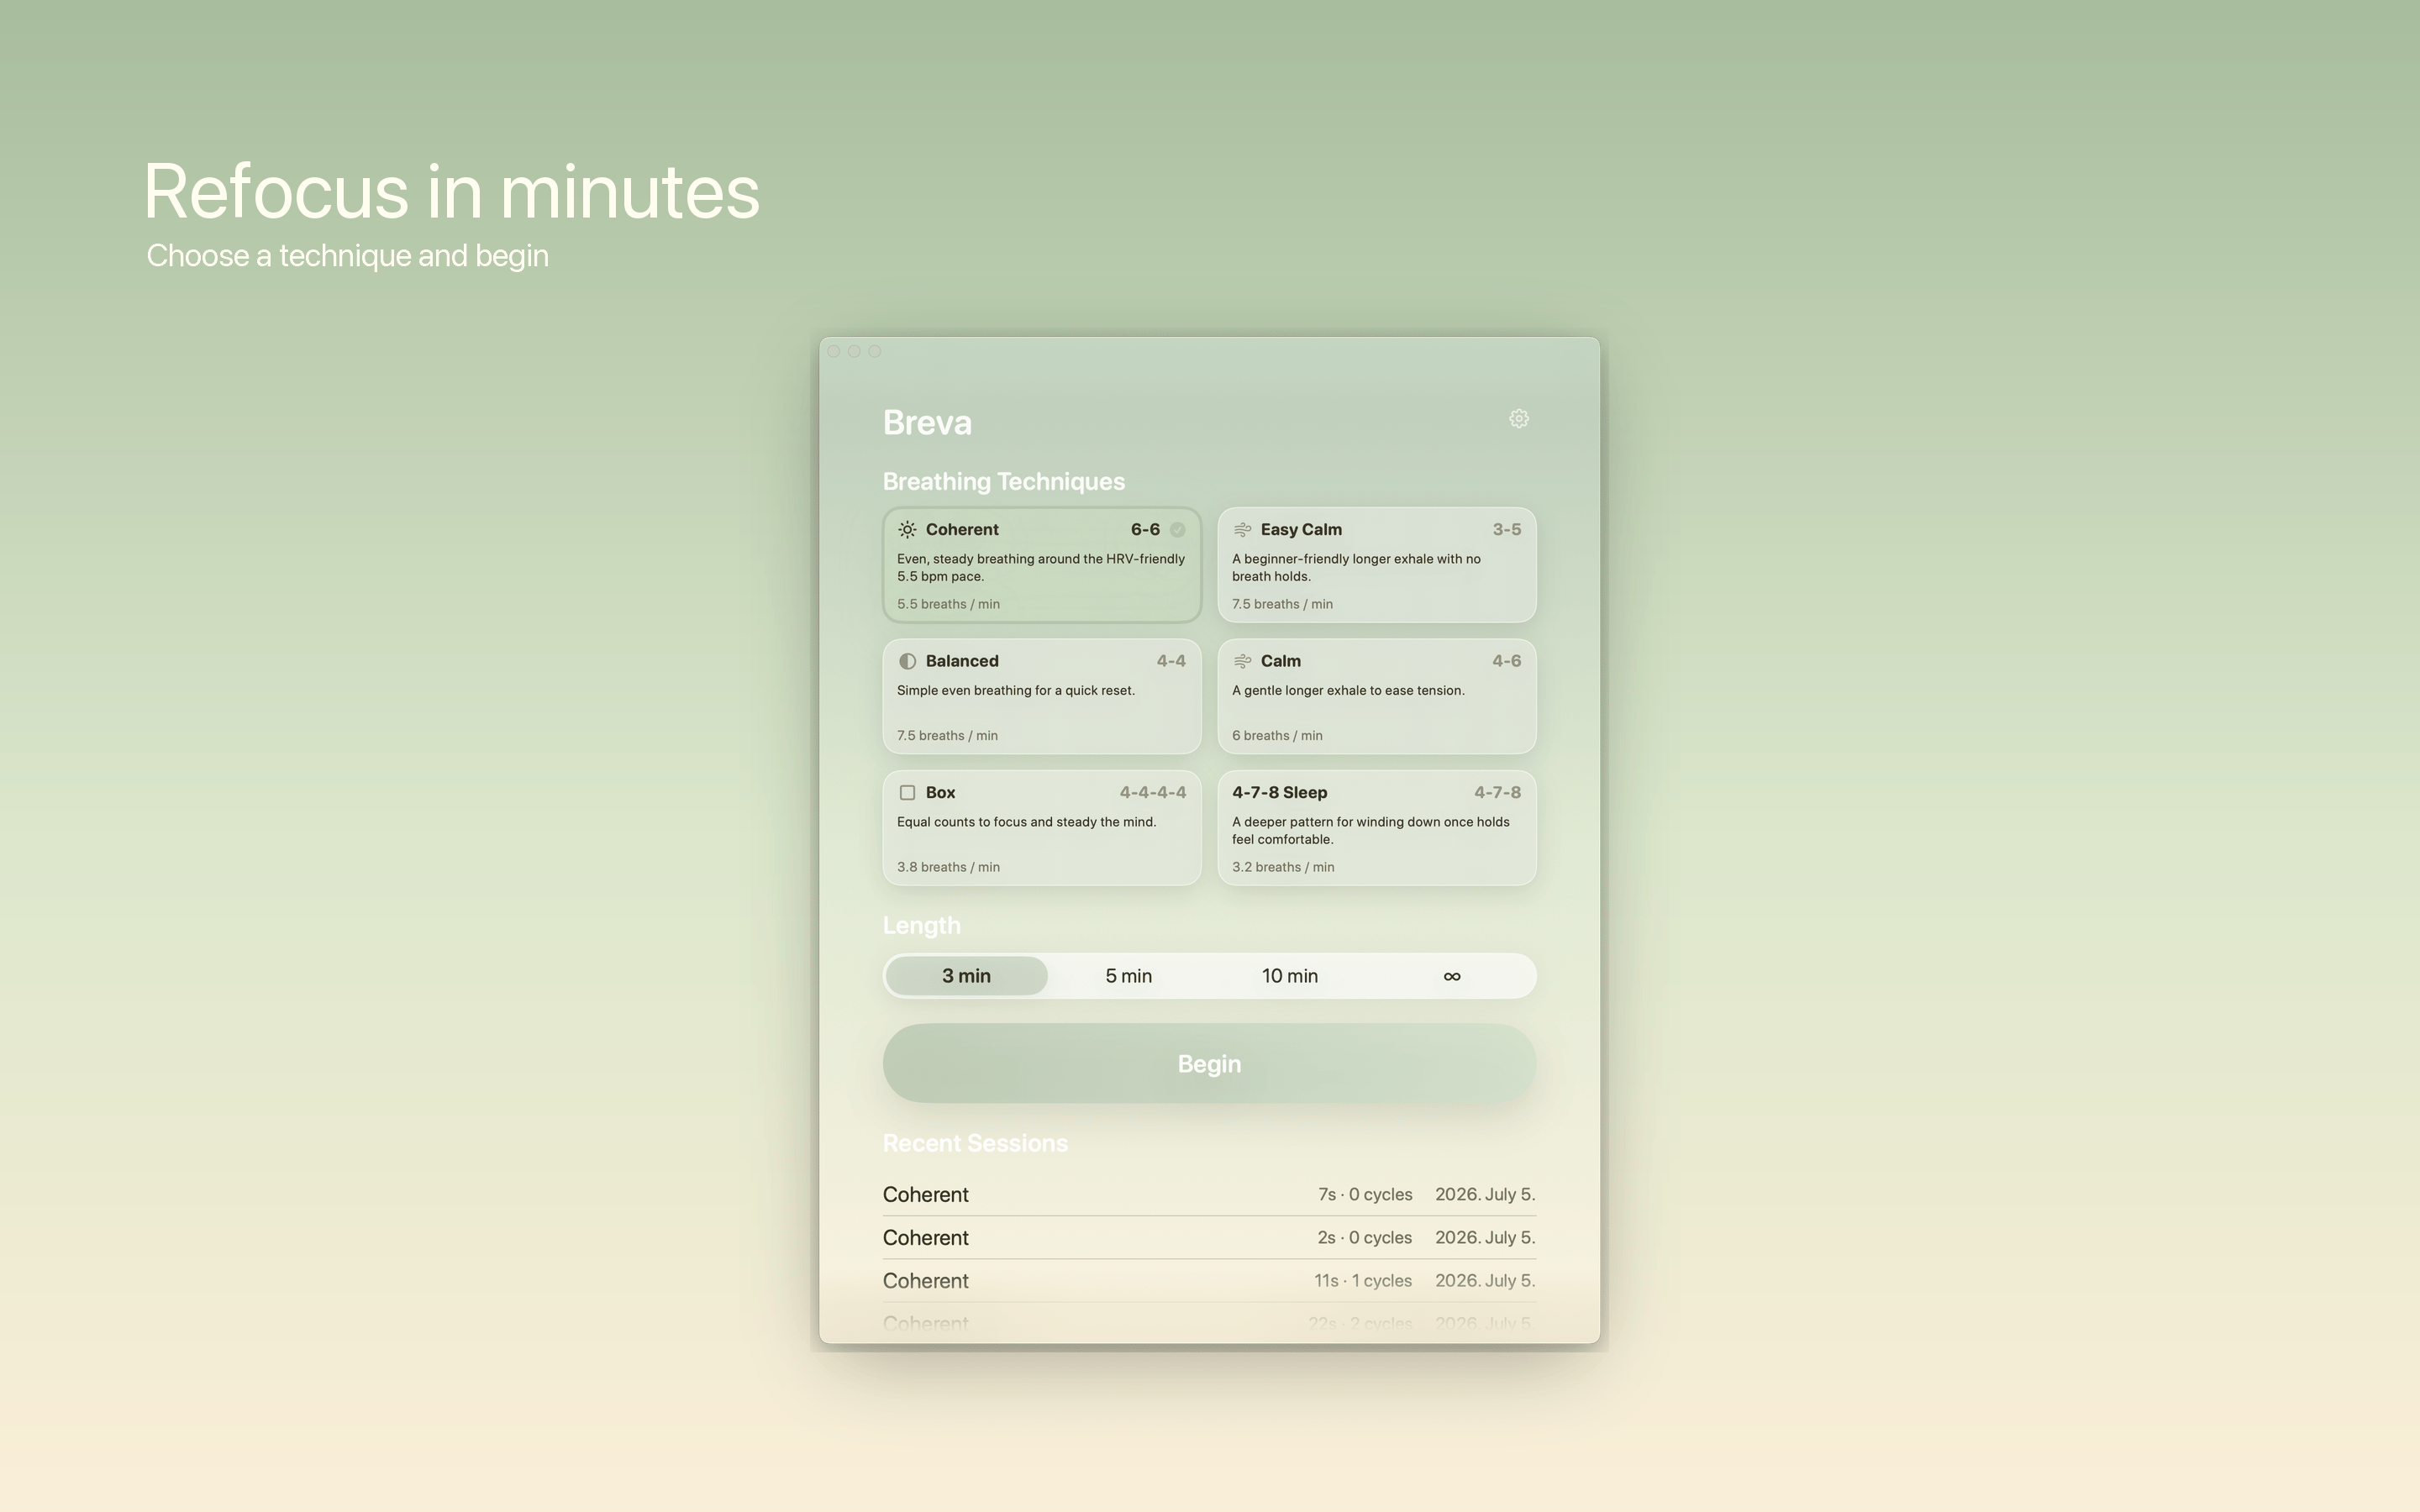Click 'A gentle longer exhale to ease tension.'

tap(1348, 691)
